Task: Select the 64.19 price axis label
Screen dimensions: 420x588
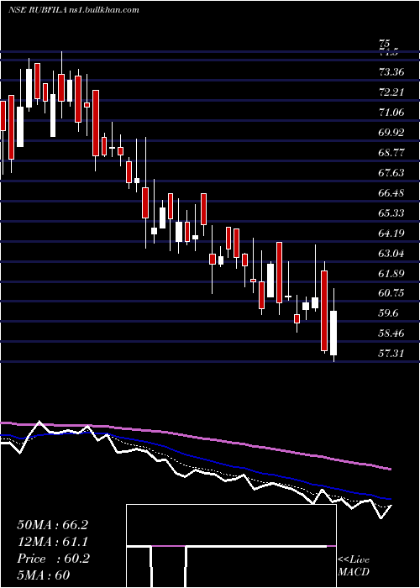Action: coord(391,234)
